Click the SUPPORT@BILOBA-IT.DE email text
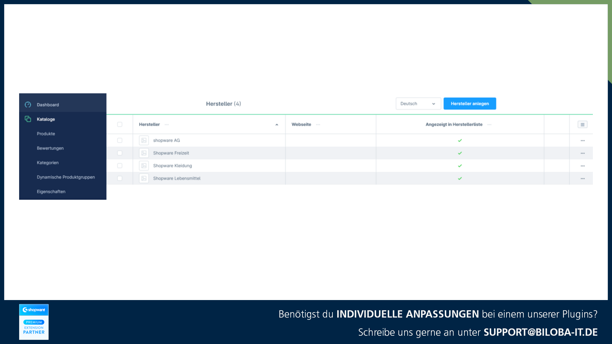The height and width of the screenshot is (344, 612). 541,332
